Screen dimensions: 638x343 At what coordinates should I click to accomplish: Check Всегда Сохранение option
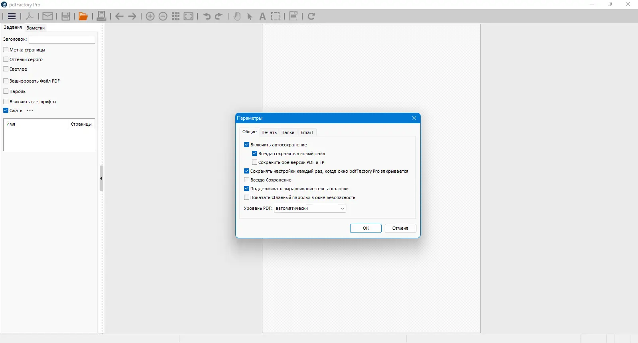(246, 180)
